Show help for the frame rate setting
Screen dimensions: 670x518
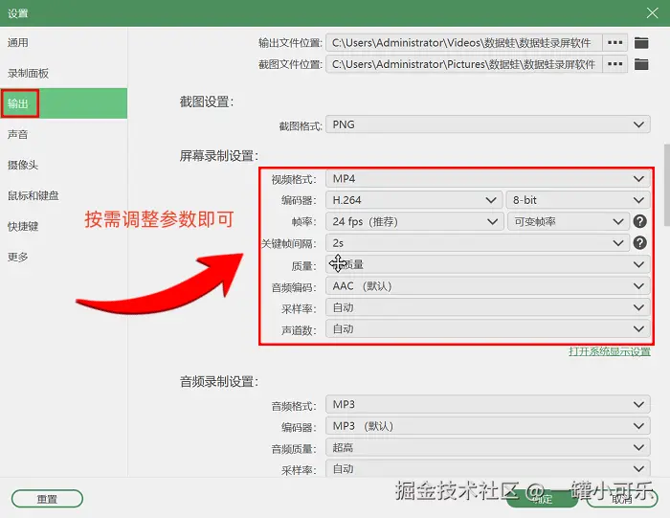point(639,221)
